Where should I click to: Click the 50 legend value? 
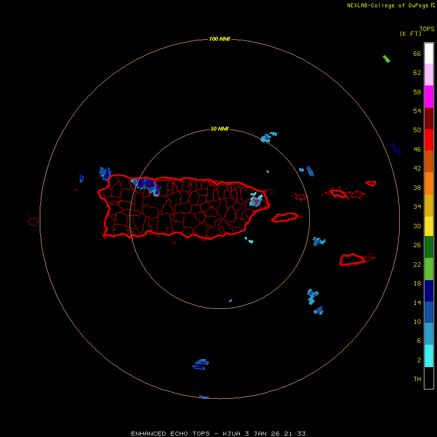[417, 130]
